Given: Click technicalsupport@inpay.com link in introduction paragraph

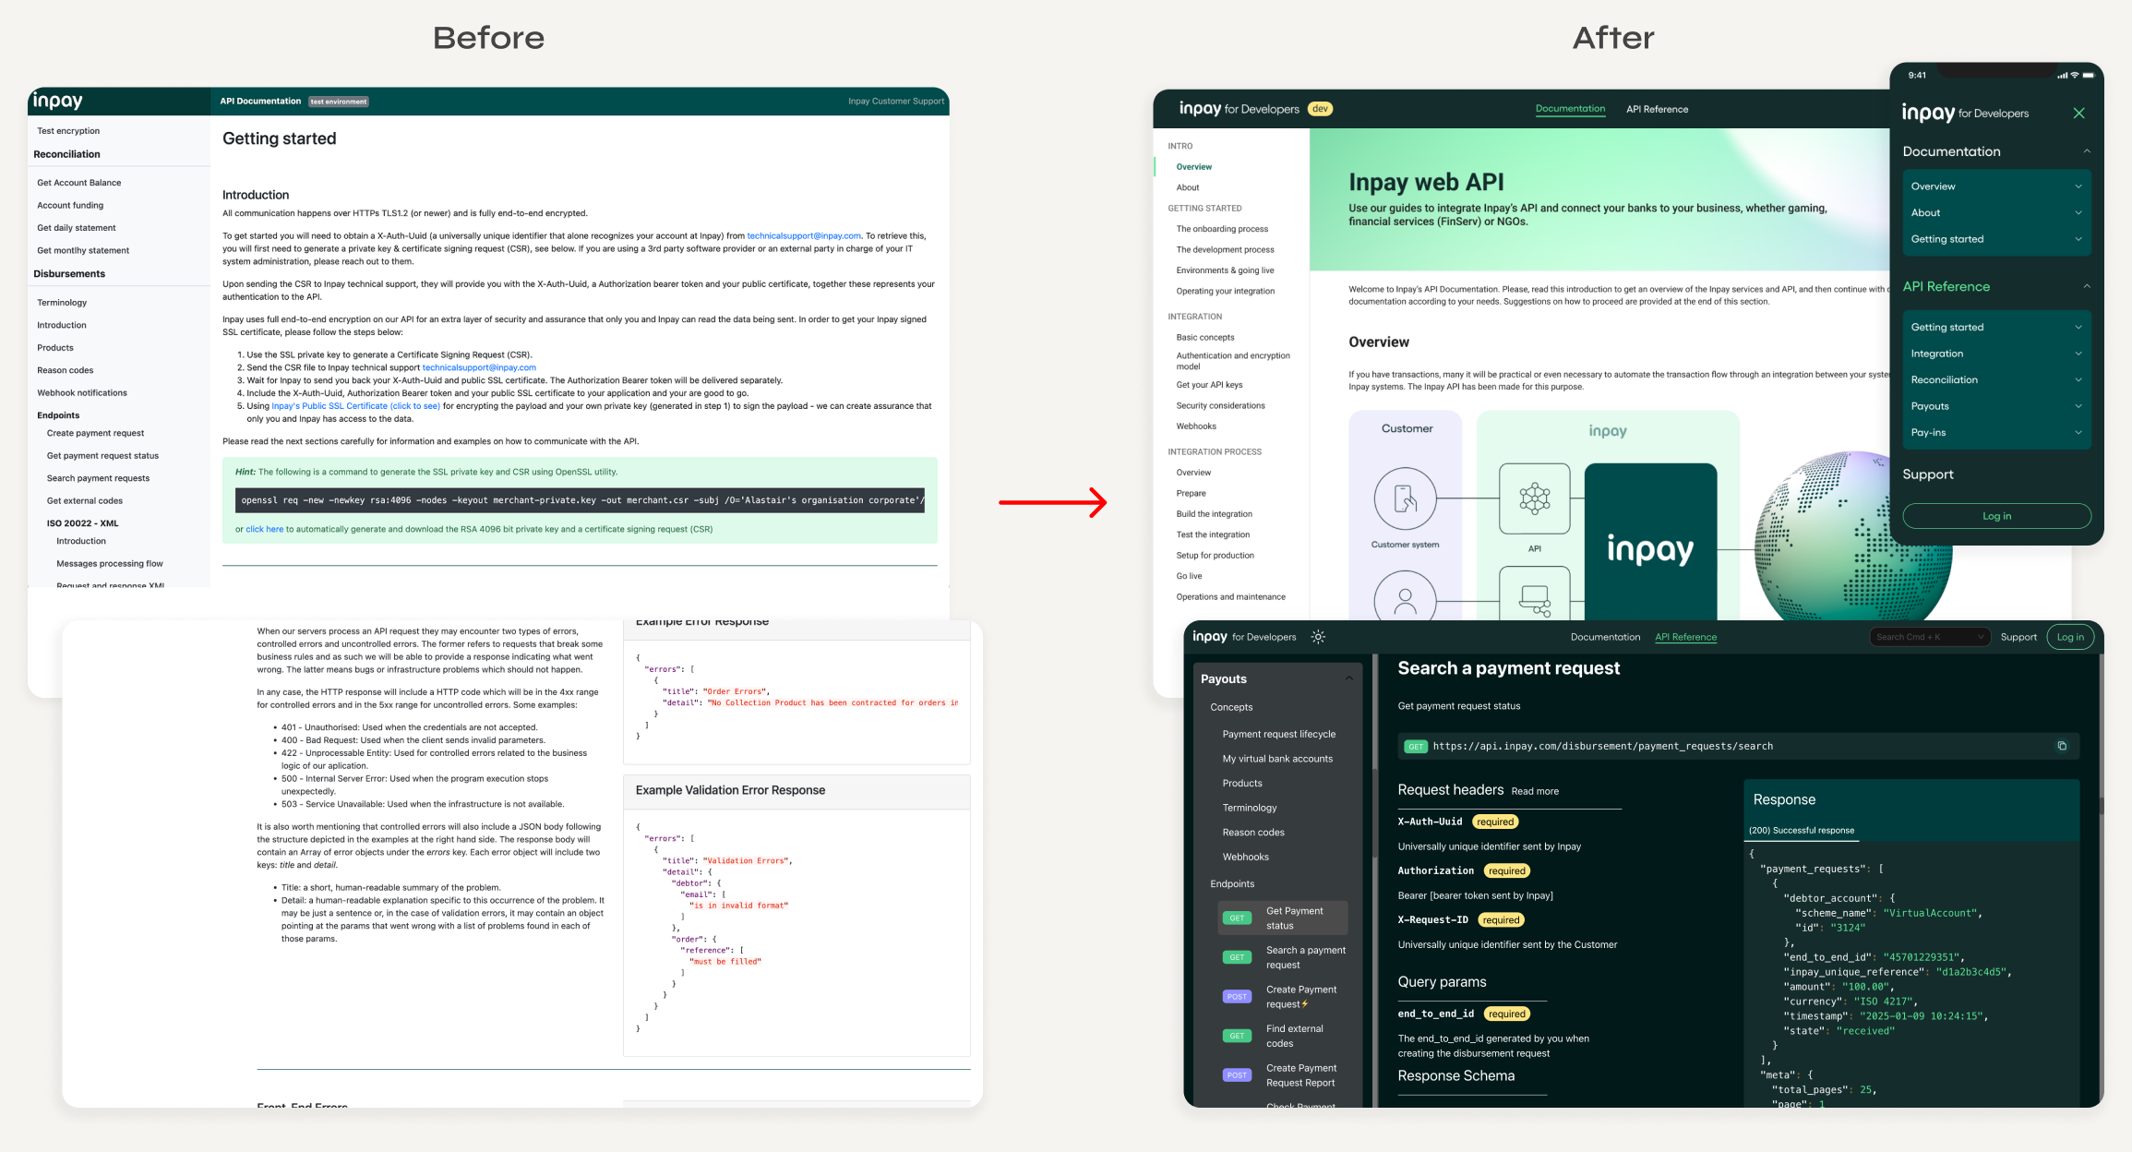Looking at the screenshot, I should [804, 236].
